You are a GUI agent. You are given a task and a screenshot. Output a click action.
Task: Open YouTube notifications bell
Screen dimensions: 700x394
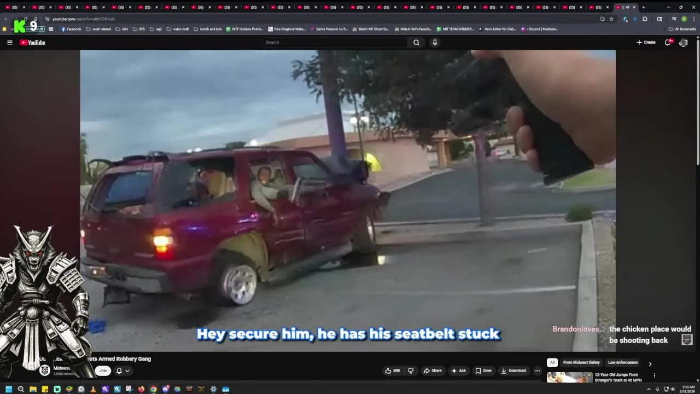click(x=668, y=42)
